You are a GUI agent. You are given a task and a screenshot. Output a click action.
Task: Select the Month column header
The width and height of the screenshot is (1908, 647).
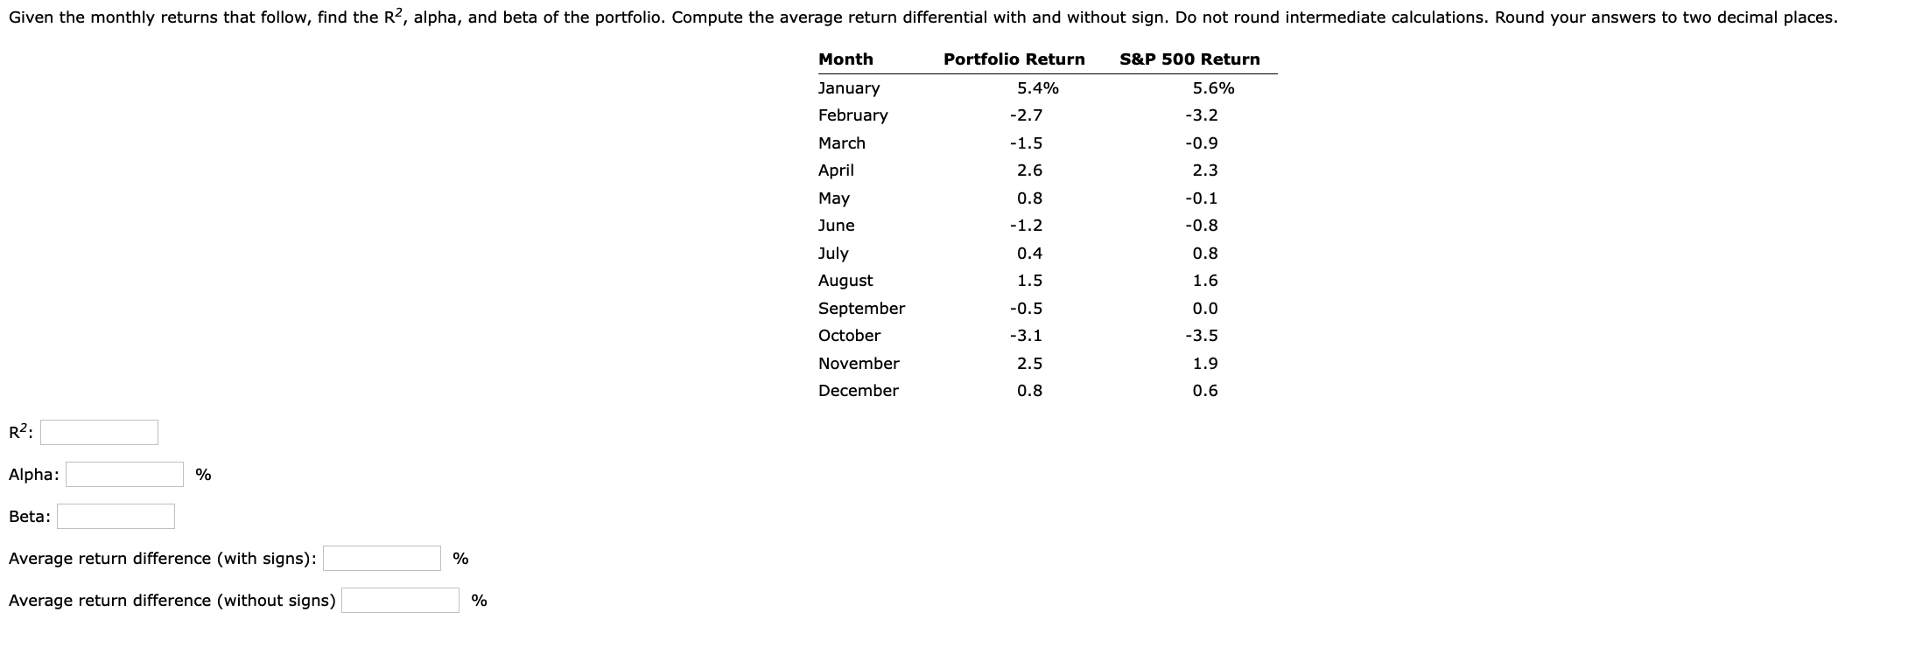pyautogui.click(x=845, y=59)
